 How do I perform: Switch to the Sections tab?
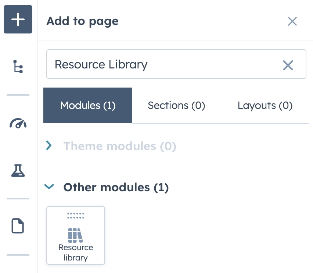point(176,105)
